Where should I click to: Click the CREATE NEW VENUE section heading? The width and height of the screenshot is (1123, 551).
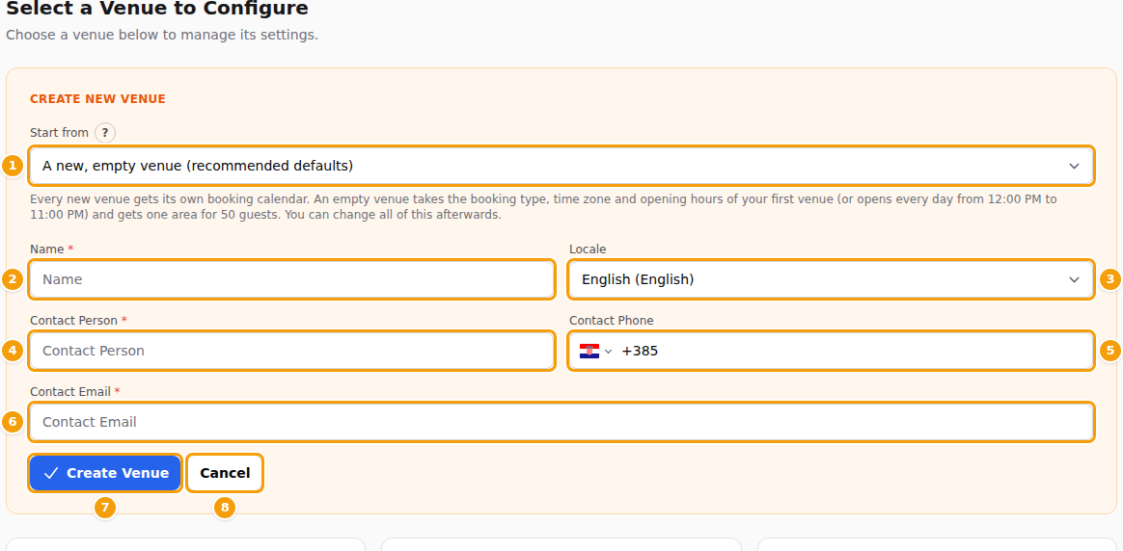(x=97, y=99)
